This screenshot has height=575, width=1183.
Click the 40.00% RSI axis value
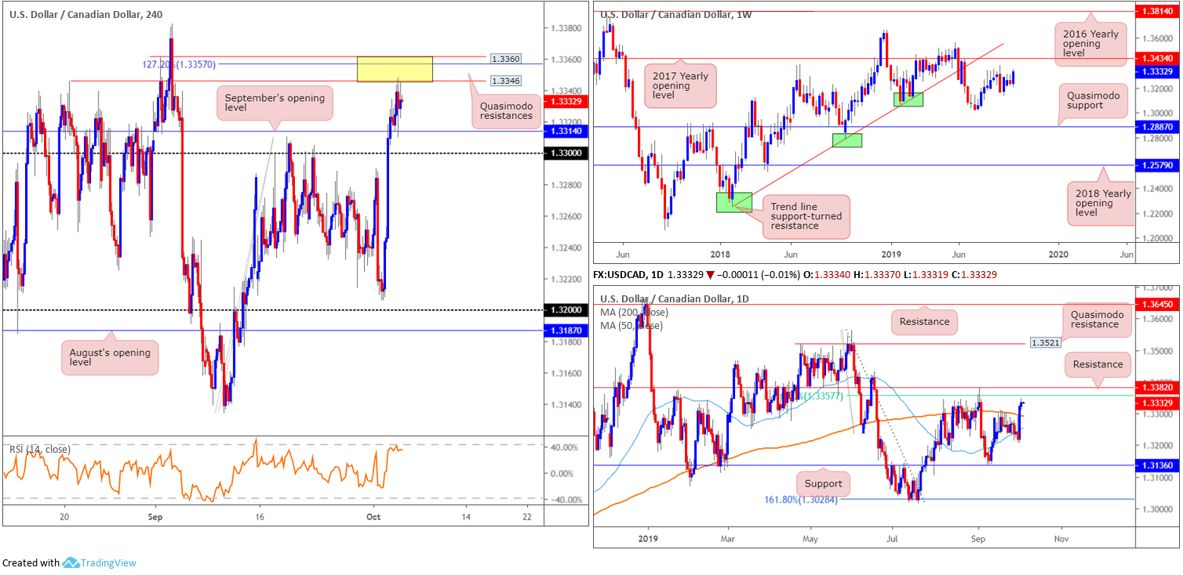pos(564,447)
